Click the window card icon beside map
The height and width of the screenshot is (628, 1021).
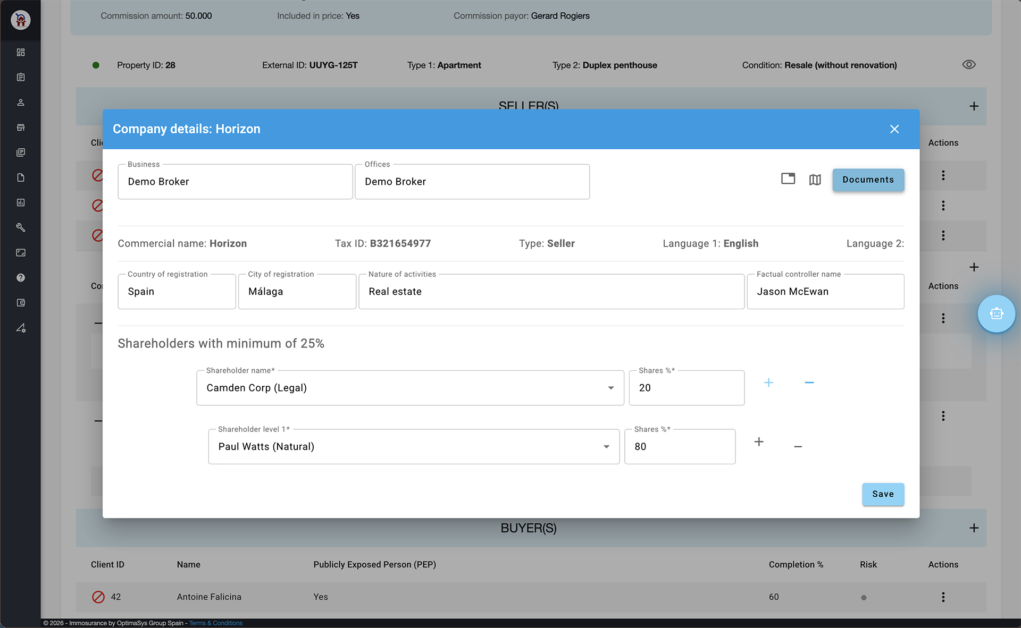pyautogui.click(x=788, y=179)
